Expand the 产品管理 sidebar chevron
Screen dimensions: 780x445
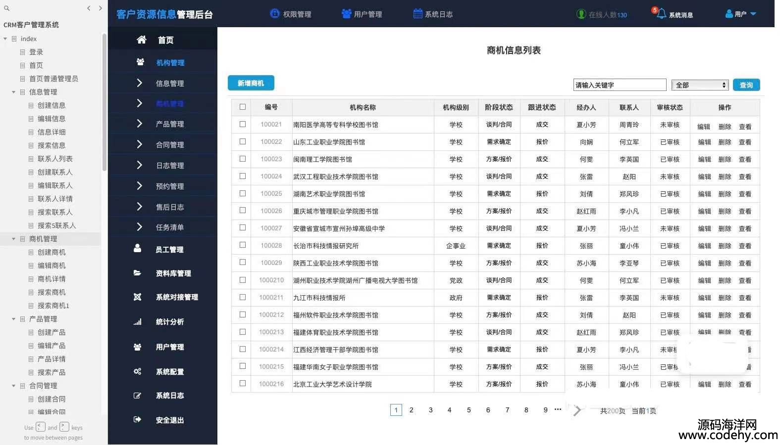(139, 124)
